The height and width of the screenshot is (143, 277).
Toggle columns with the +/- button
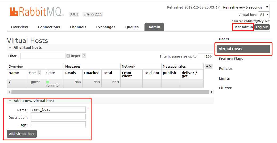pos(209,67)
